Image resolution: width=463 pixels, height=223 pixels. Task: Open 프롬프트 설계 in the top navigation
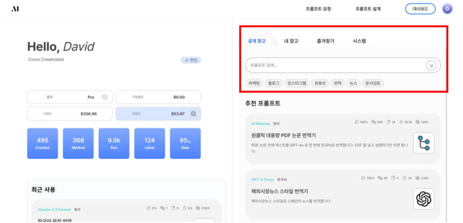pos(368,9)
